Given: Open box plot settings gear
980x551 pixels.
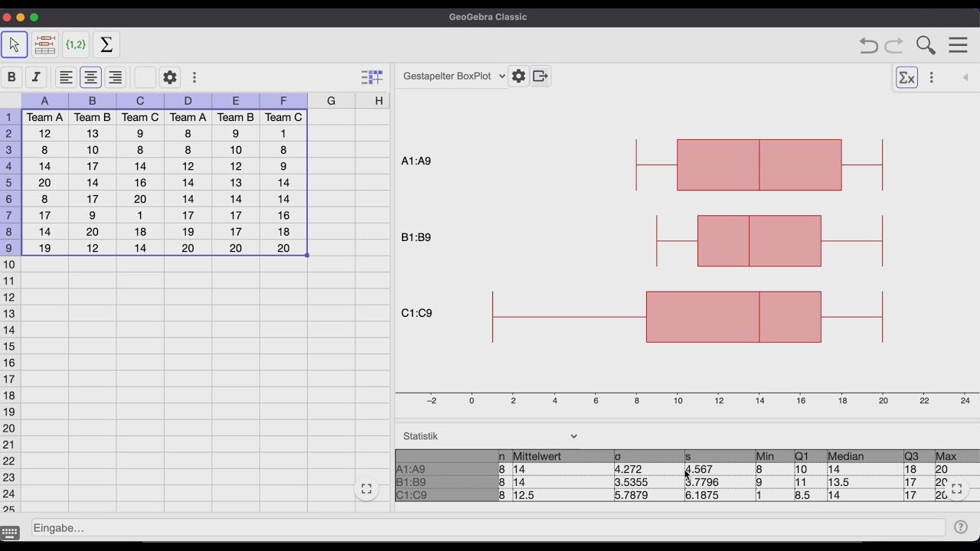Looking at the screenshot, I should pos(518,76).
